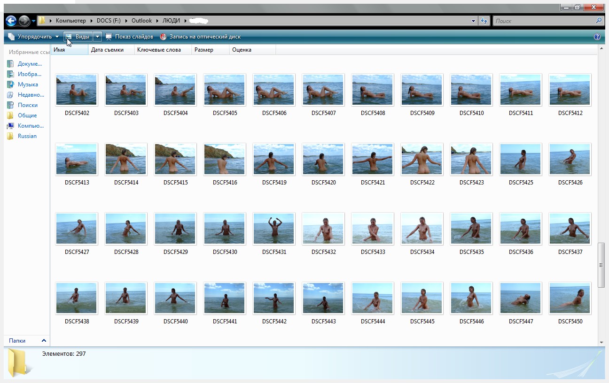Start Показ слайдов slideshow
The height and width of the screenshot is (383, 609).
pyautogui.click(x=129, y=37)
